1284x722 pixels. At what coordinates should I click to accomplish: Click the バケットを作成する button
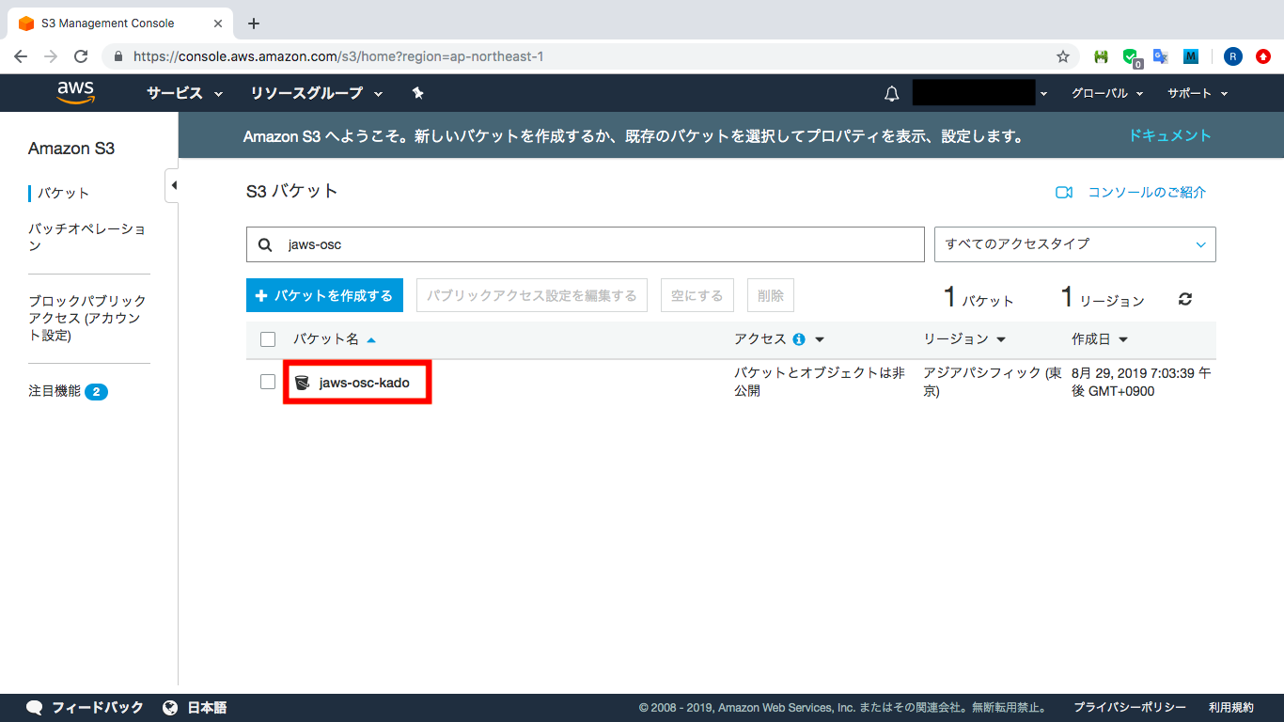[x=325, y=295]
